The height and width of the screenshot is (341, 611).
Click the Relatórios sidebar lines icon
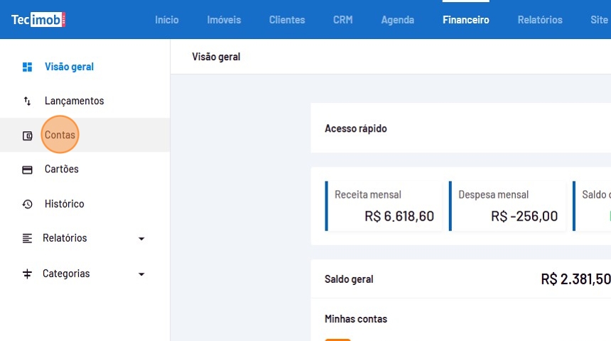pyautogui.click(x=28, y=238)
